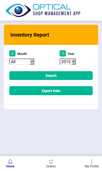Tap the Orders shopping cart icon
The width and height of the screenshot is (102, 171).
[51, 161]
